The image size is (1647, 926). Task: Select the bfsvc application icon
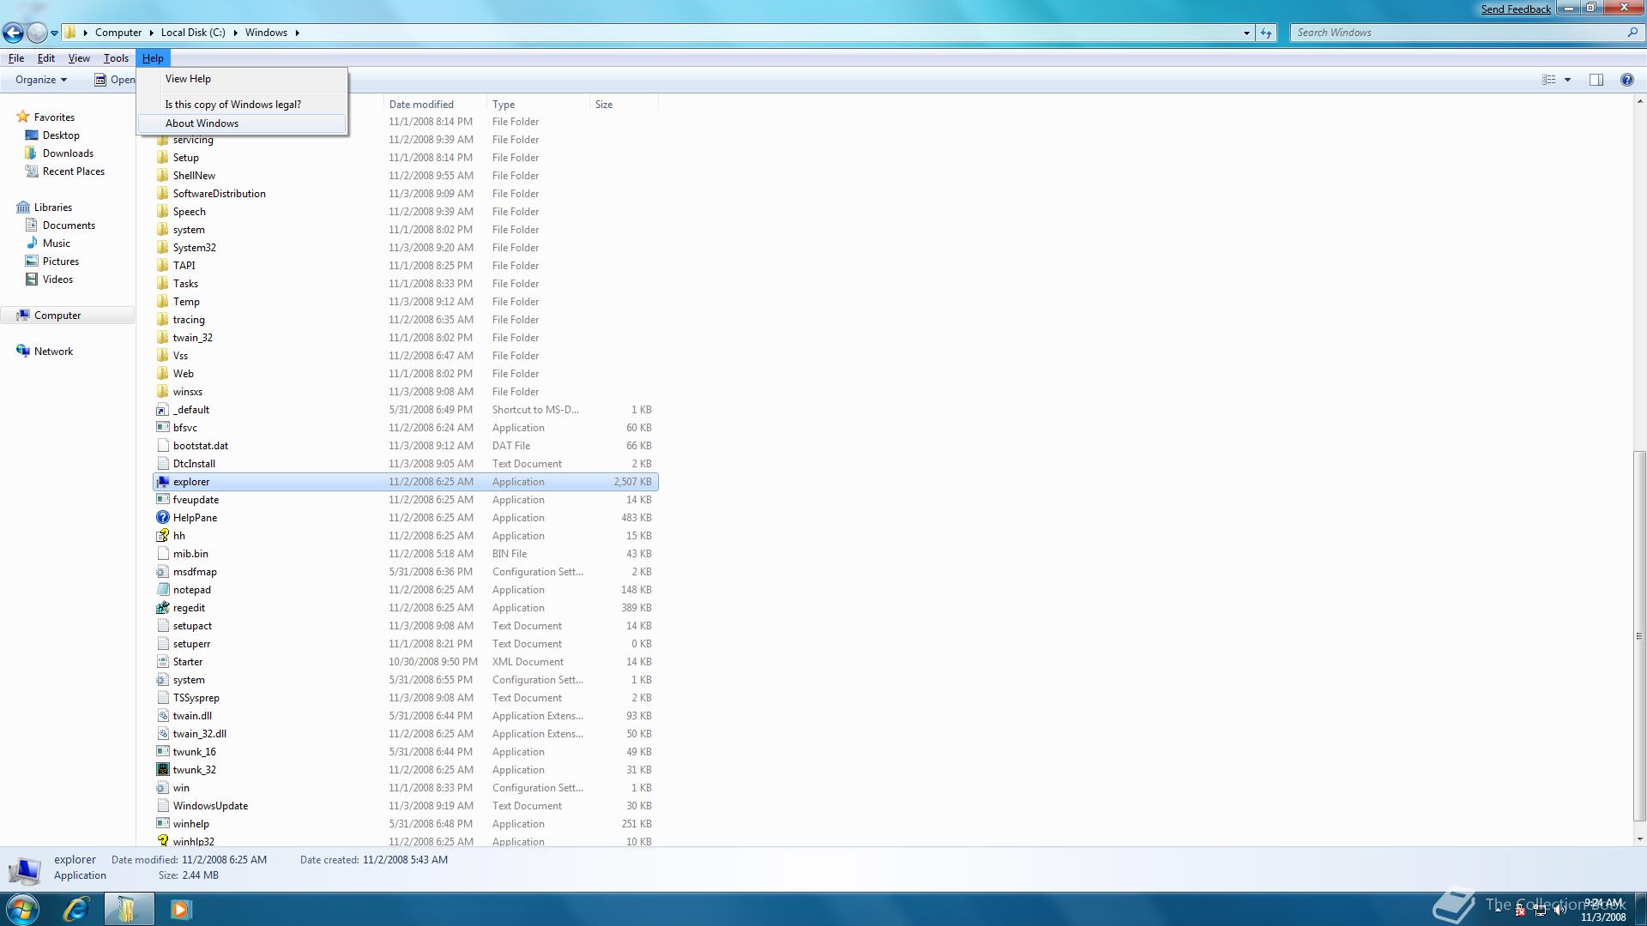tap(163, 428)
